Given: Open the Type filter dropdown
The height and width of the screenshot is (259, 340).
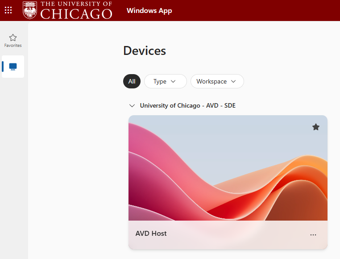Looking at the screenshot, I should coord(166,81).
